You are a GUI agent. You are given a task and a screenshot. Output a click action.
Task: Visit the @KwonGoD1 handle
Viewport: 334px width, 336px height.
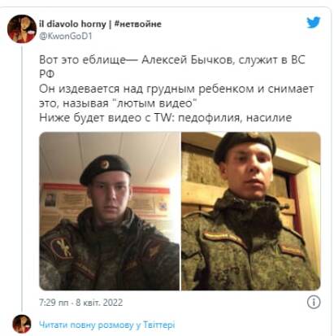pos(66,36)
